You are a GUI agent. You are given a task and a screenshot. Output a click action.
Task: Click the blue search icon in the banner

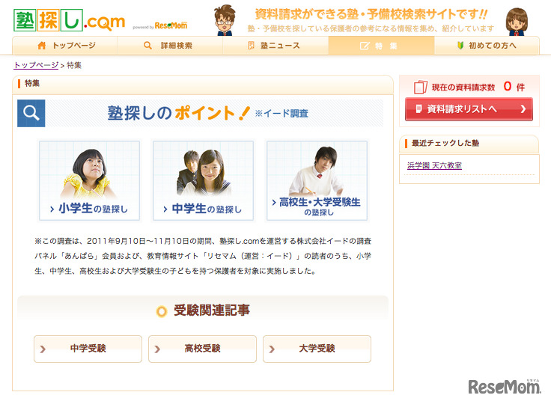coord(31,113)
